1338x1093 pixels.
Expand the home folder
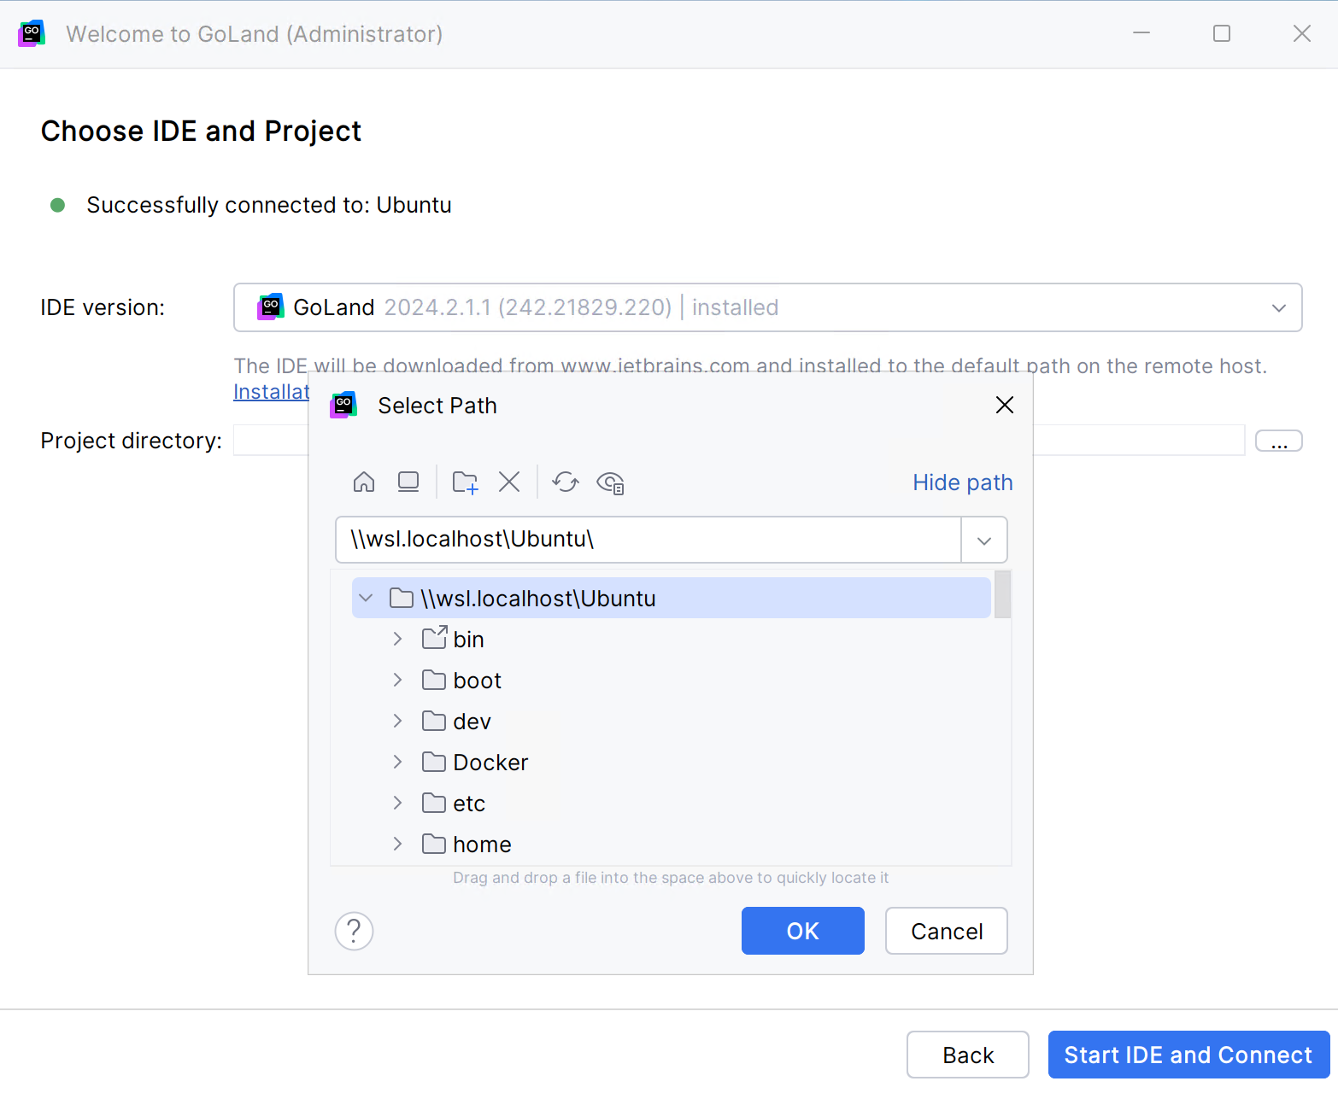397,844
